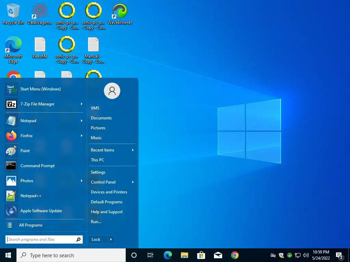Click the user account avatar picture
350x262 pixels.
tap(112, 91)
